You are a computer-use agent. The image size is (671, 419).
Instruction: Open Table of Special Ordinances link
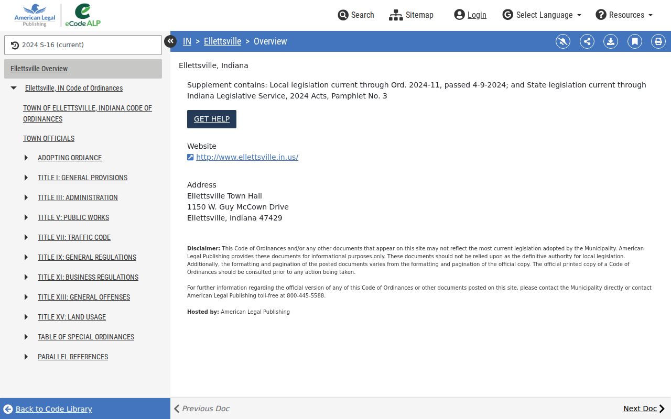tap(86, 337)
